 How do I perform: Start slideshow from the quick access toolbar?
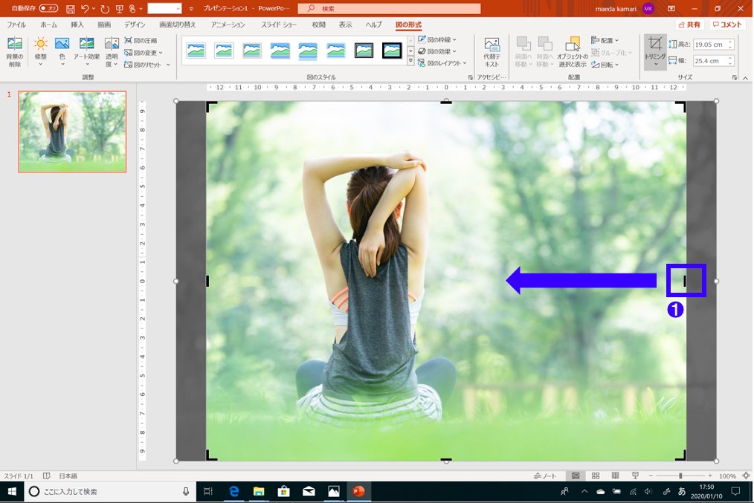pyautogui.click(x=120, y=9)
